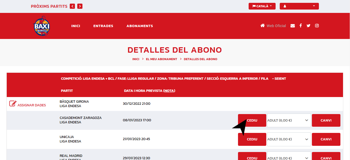Select the Casademont Zaragoza match name
Screen dimensions: 350x160
point(81,118)
